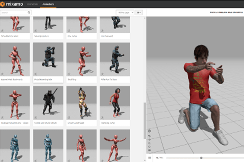Screen dimensions: 244x162
Task: Pause the animation playback
Action: coord(149,158)
